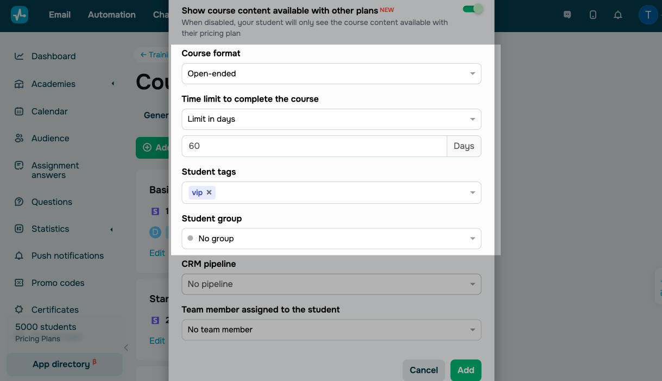Open the Course format dropdown
Screen dimensions: 662x381
(331, 73)
